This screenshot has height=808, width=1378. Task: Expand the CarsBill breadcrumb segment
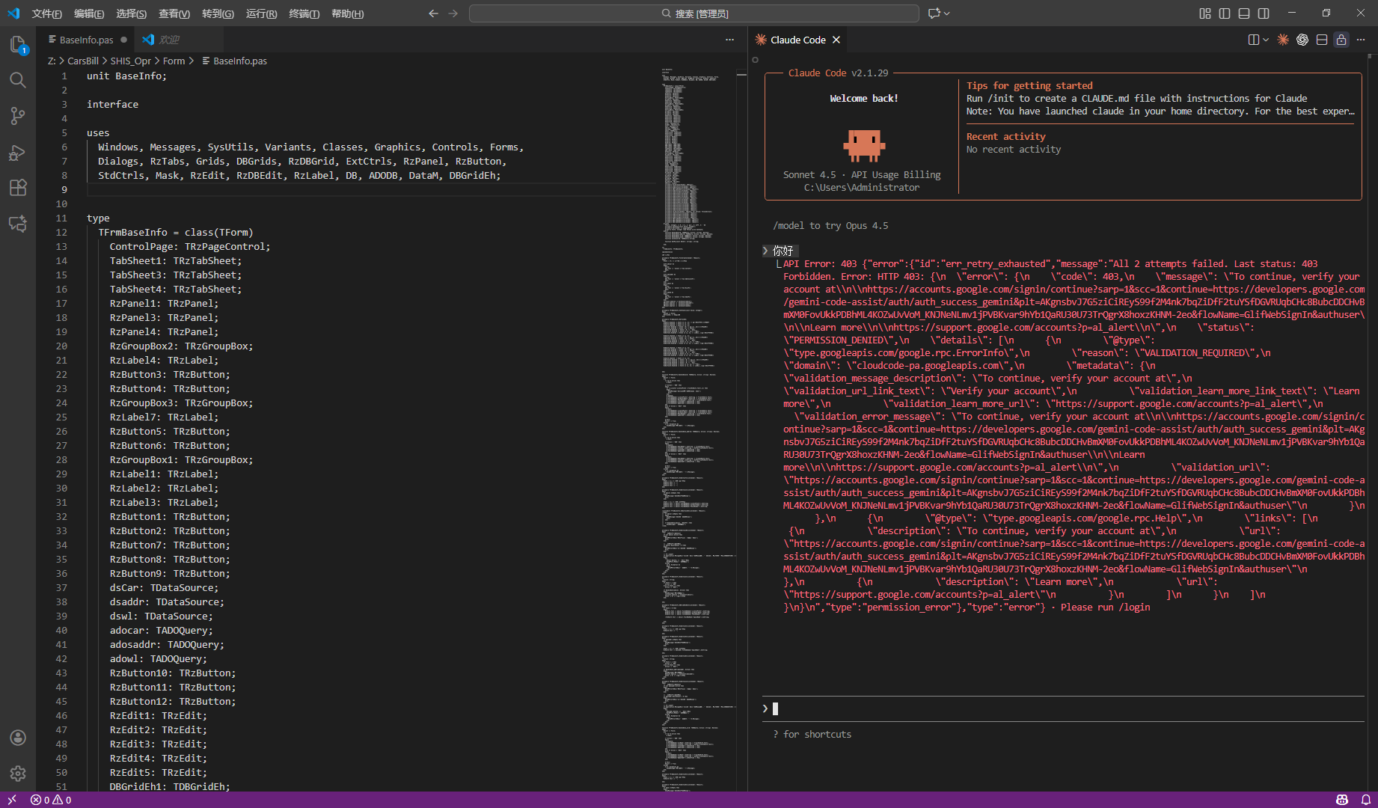point(83,61)
